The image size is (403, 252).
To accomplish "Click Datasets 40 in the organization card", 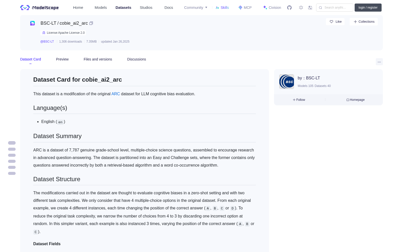I will [x=323, y=86].
